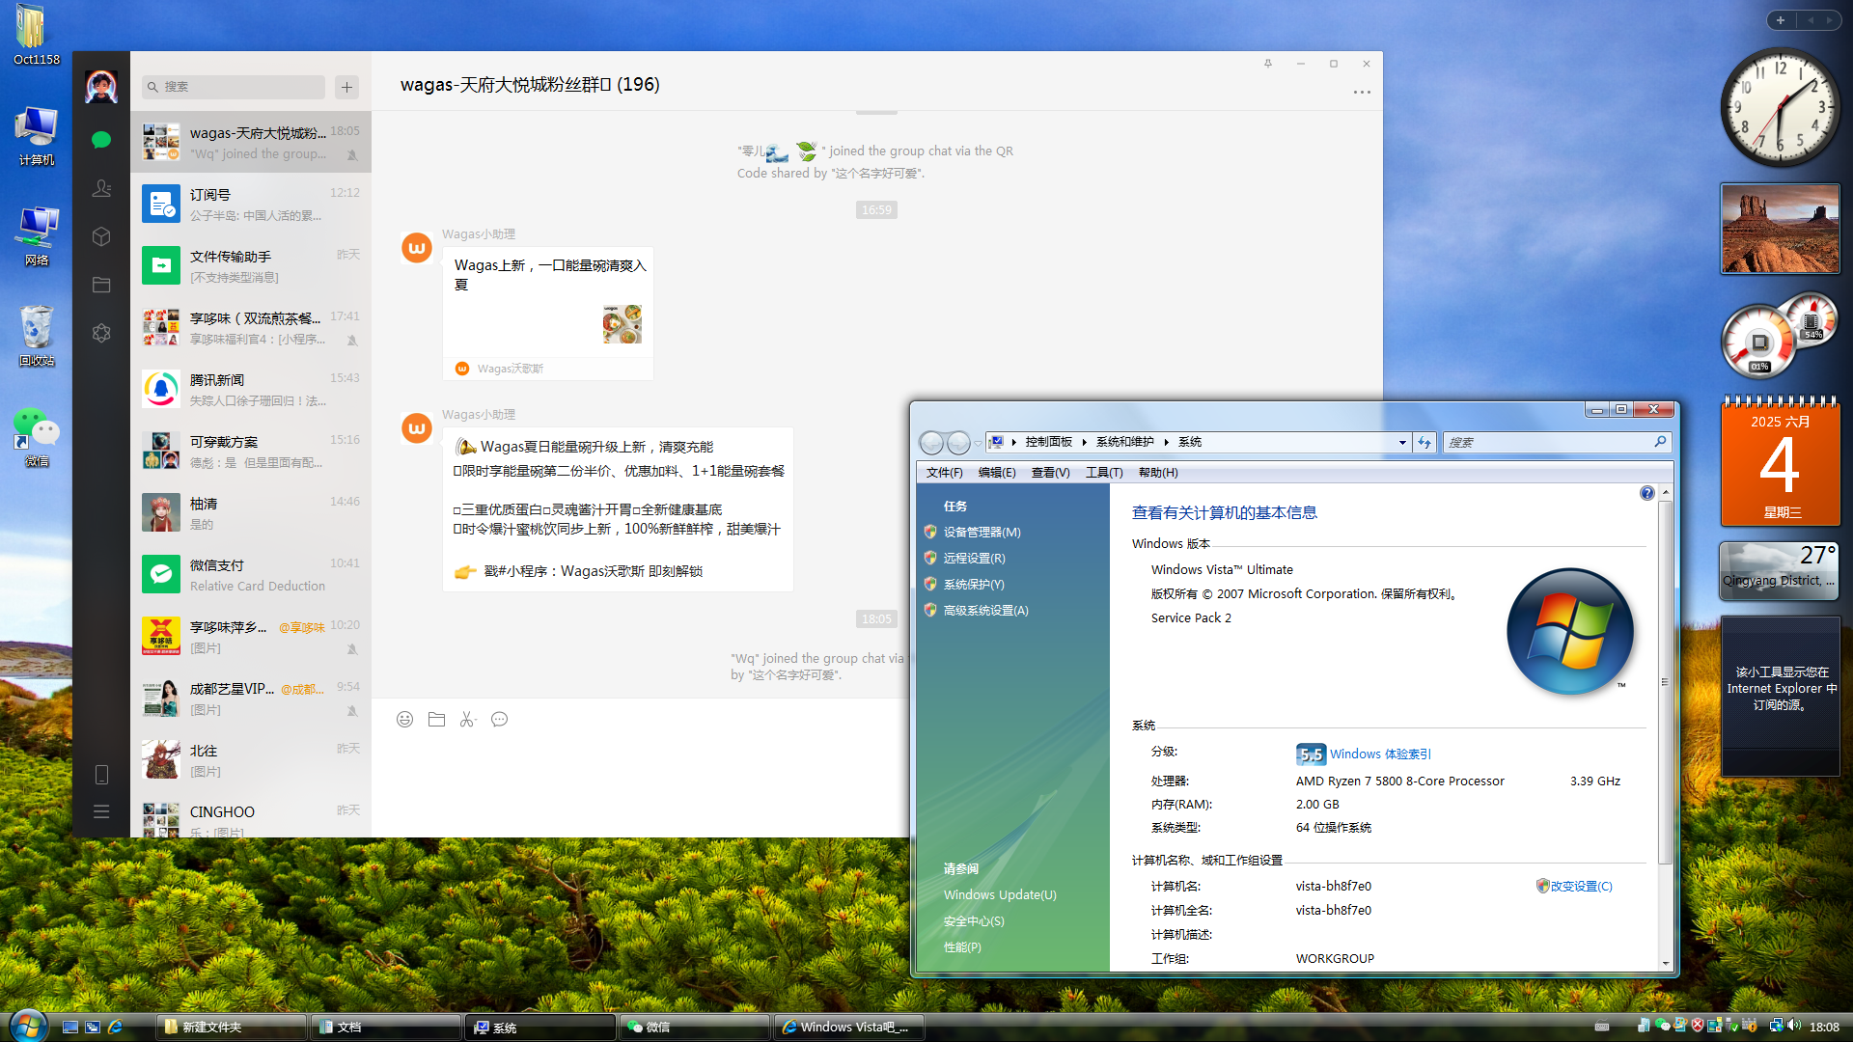Open 设备管理器(M) task link

982,532
